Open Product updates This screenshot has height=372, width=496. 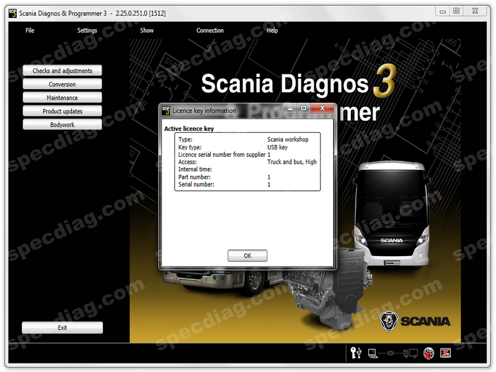pos(62,112)
